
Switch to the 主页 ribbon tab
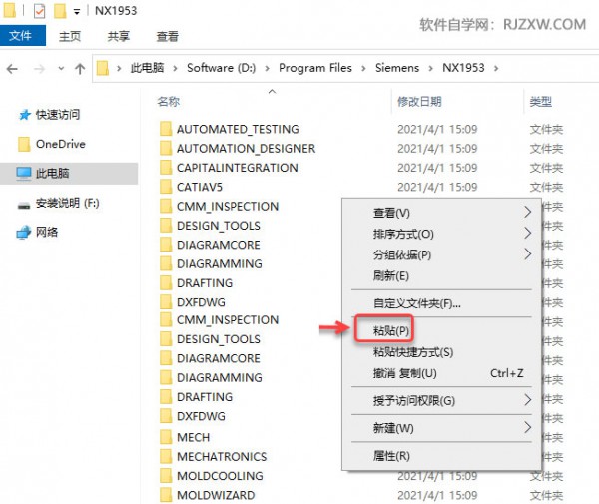[70, 36]
